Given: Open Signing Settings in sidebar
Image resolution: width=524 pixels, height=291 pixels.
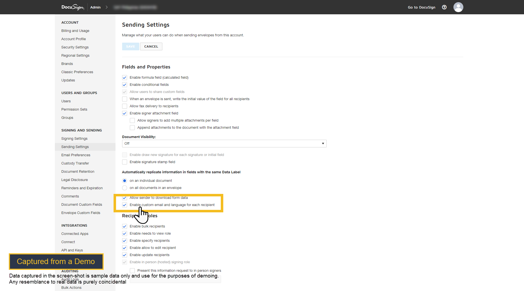Looking at the screenshot, I should point(74,139).
